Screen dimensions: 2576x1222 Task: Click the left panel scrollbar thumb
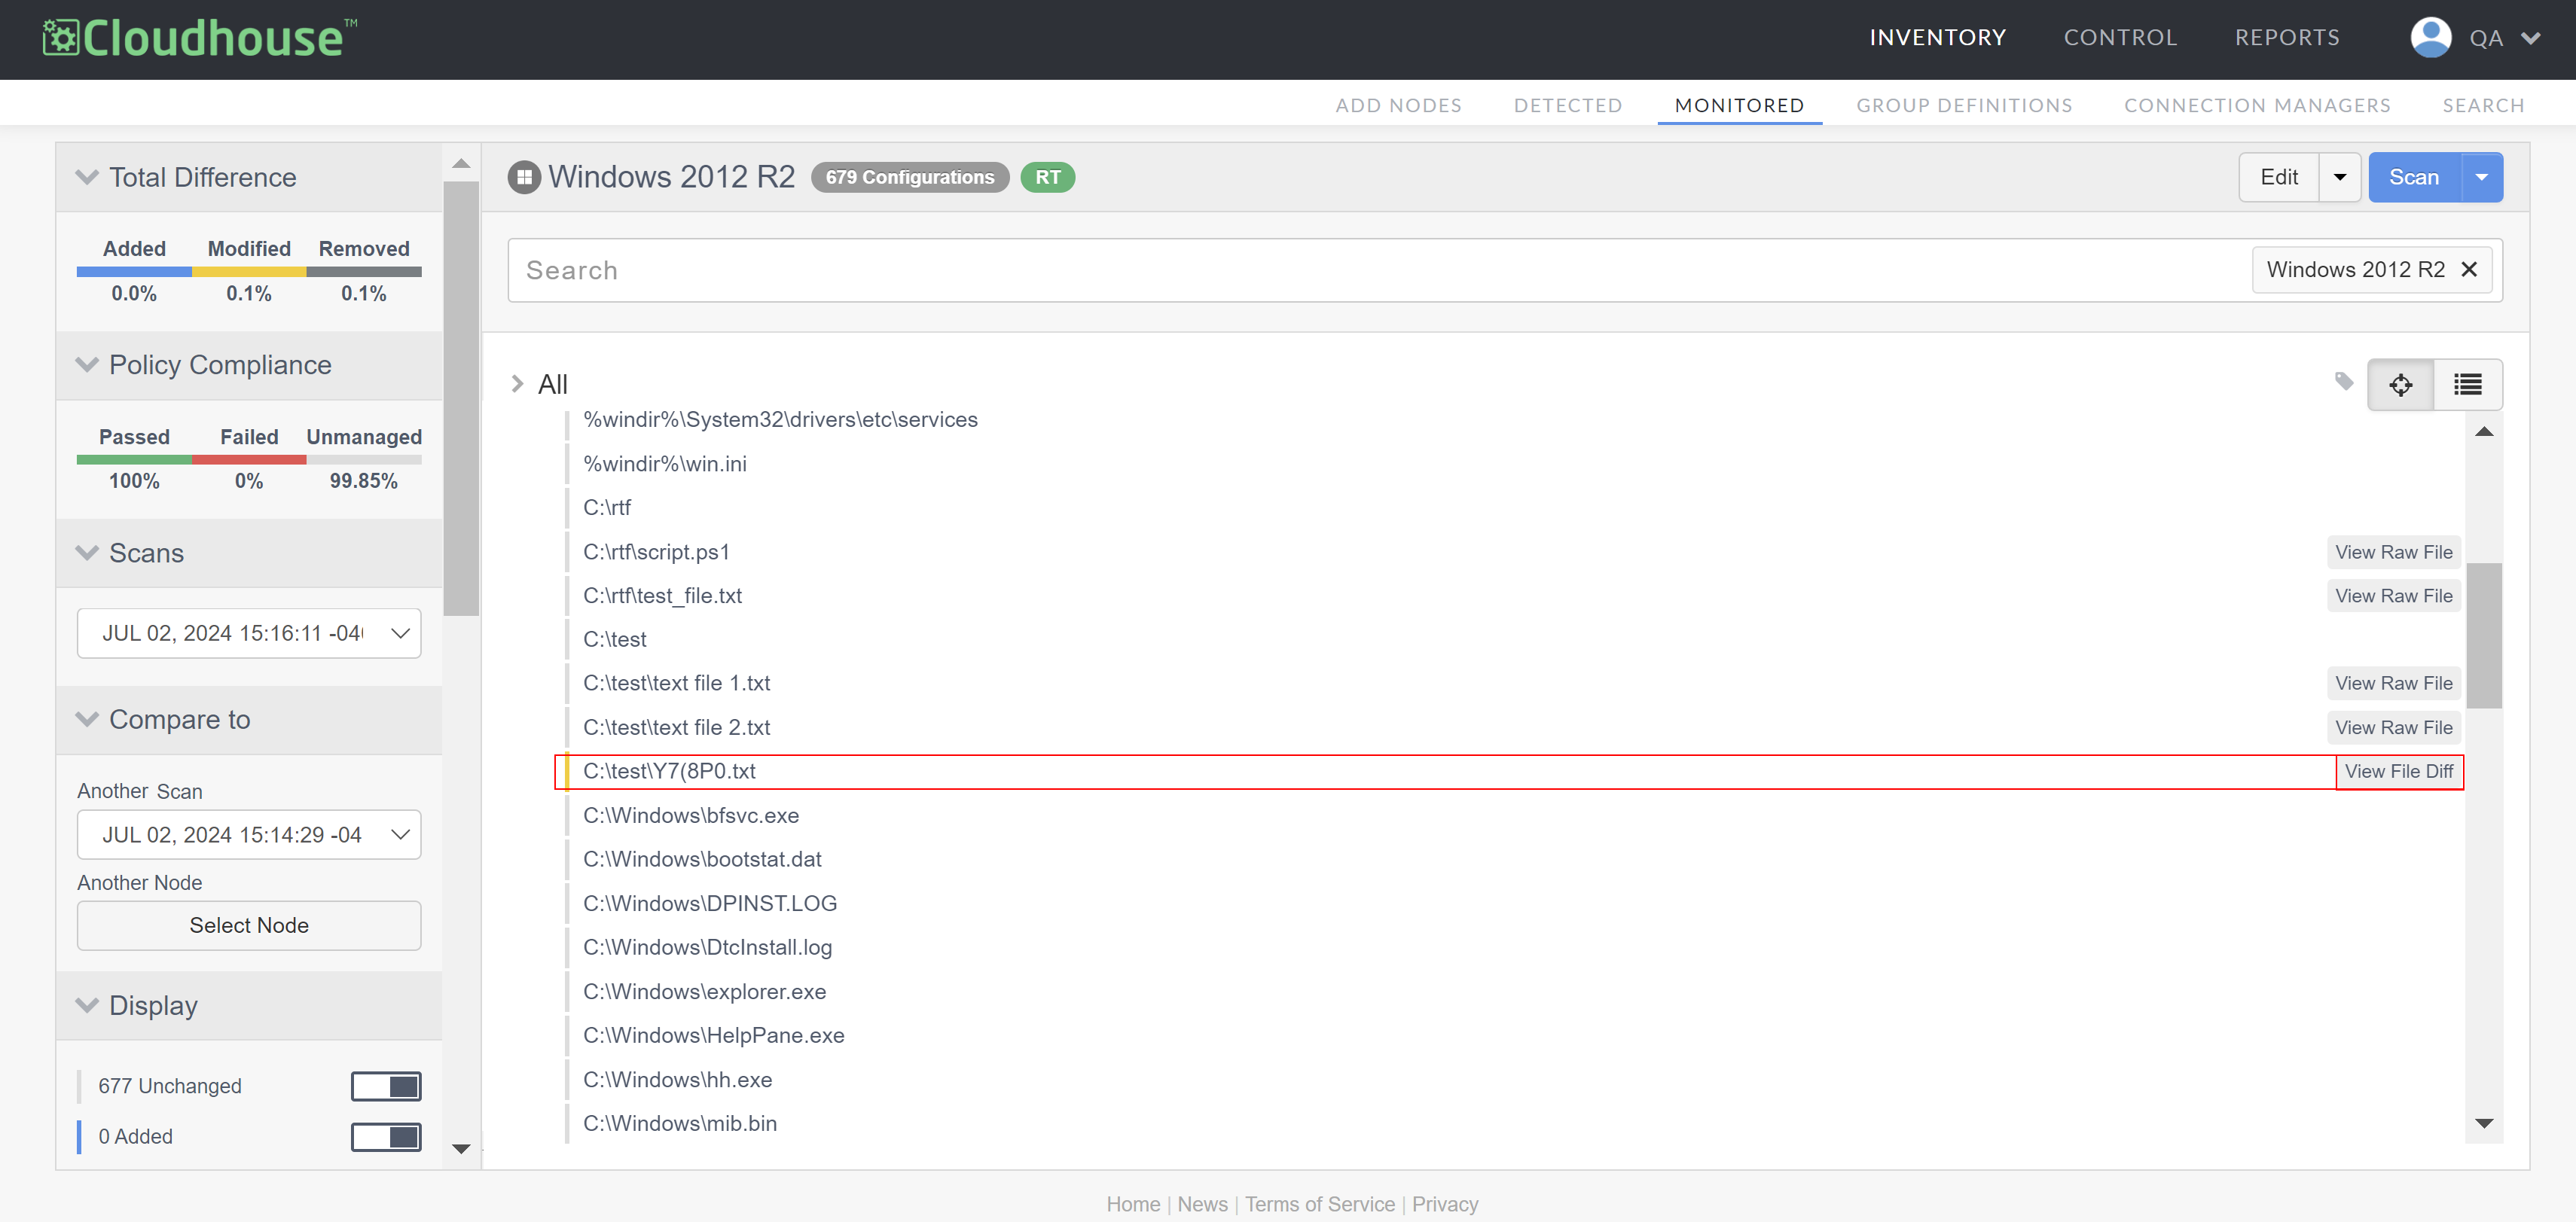click(461, 398)
